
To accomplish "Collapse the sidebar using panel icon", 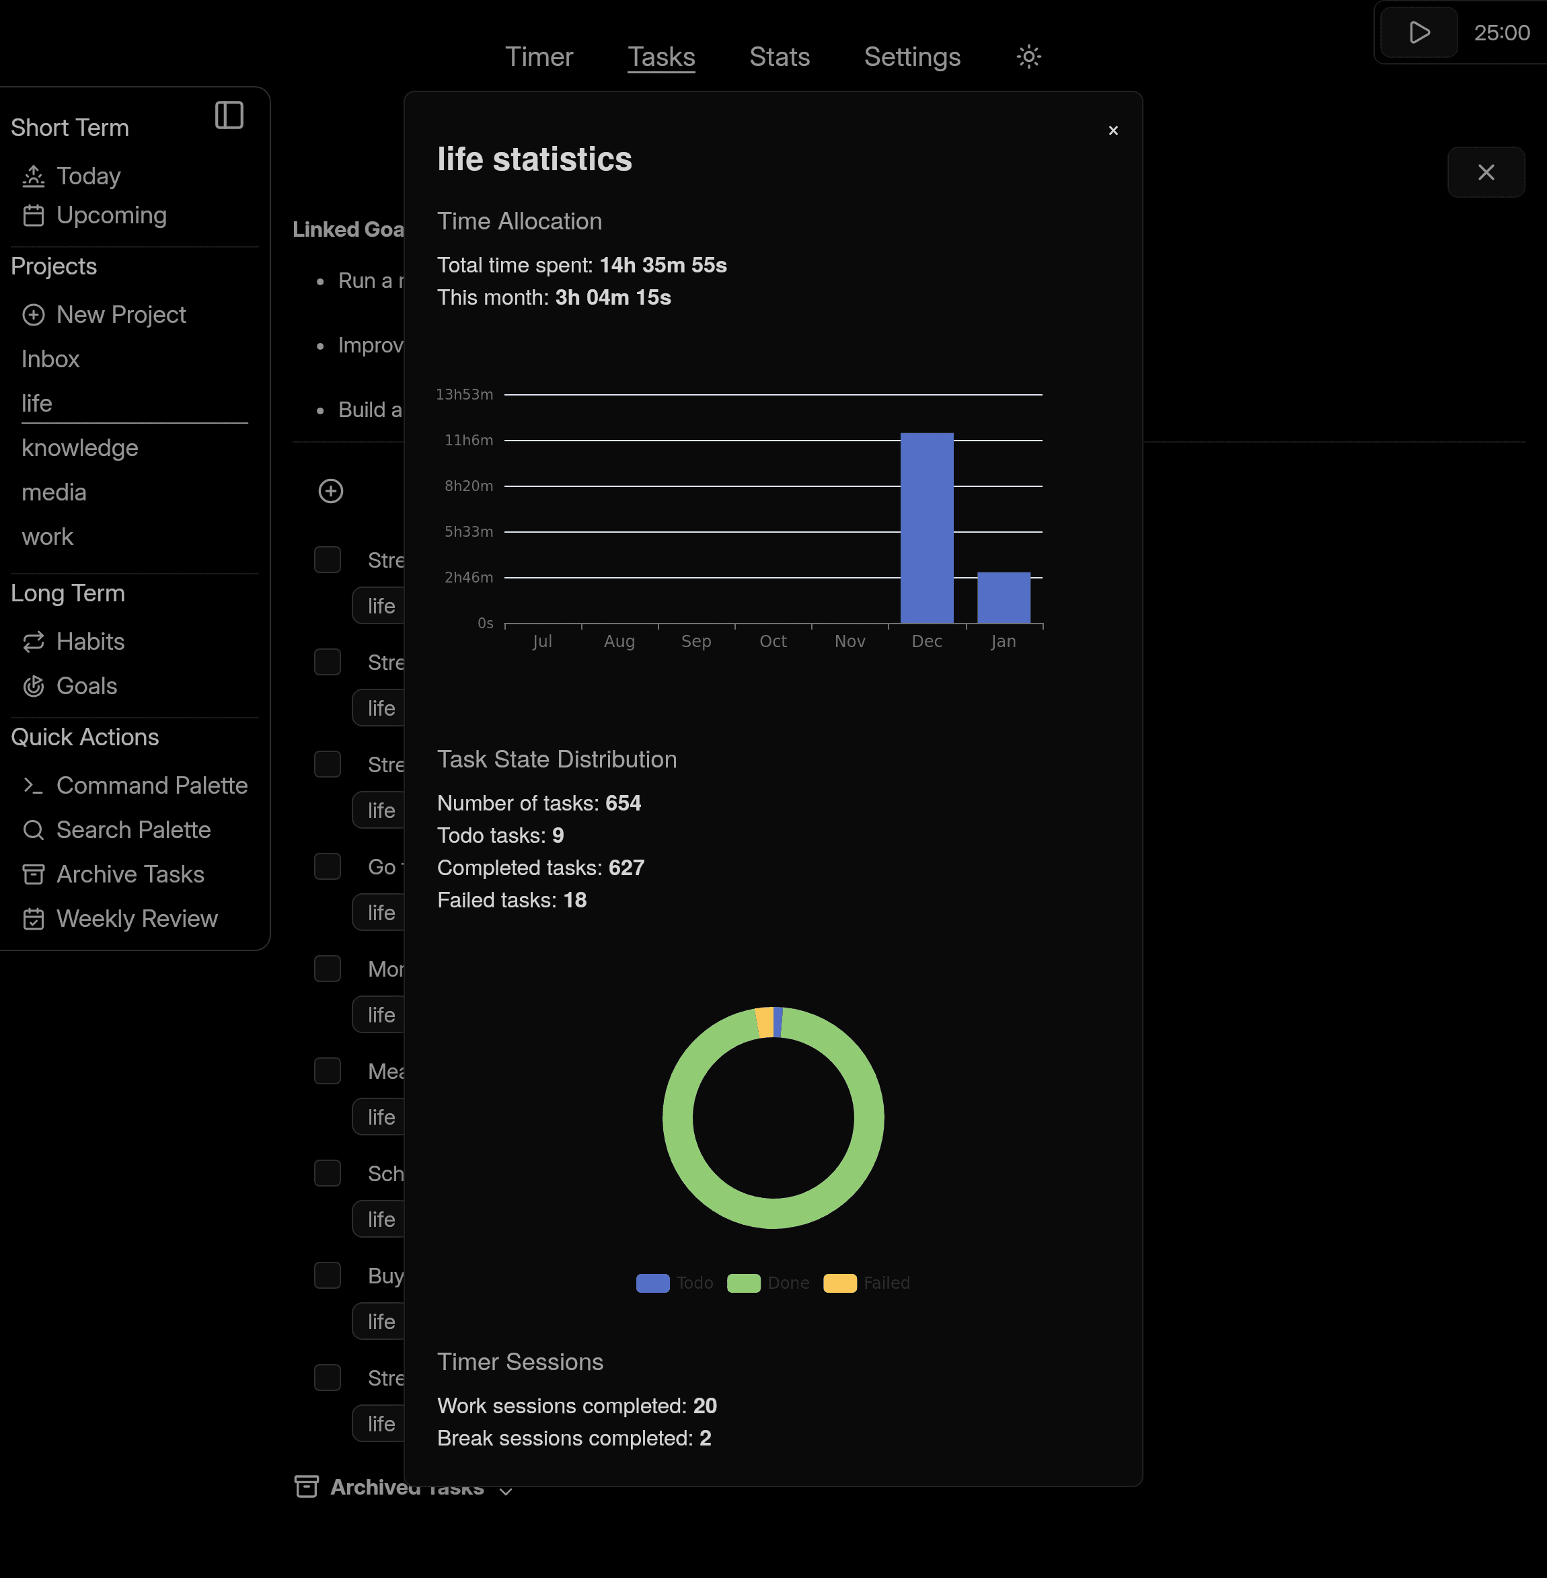I will pyautogui.click(x=230, y=116).
